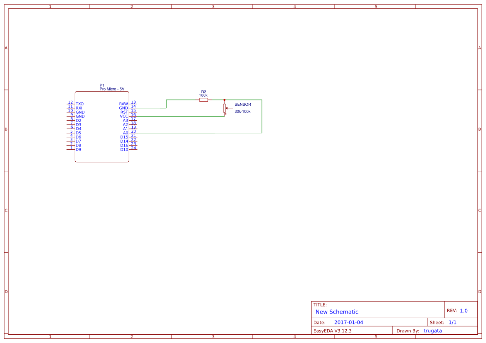Click the sheet number 1/1

coord(452,322)
